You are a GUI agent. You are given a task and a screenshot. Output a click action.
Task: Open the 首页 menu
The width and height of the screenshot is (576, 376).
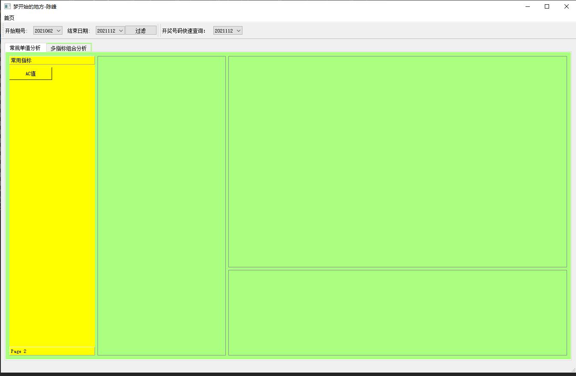click(9, 18)
